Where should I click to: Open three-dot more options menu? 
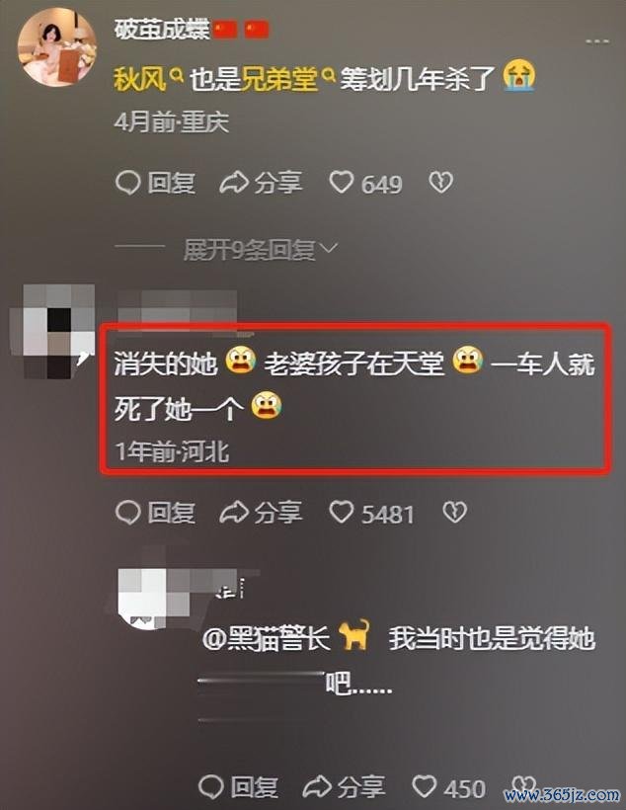point(597,40)
